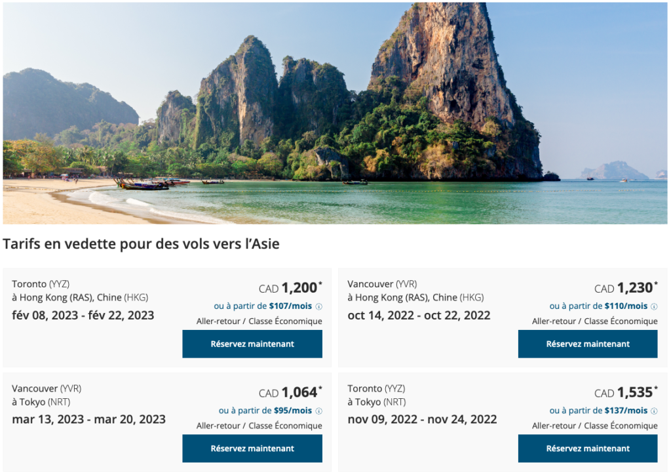Book the Toronto to Hong Kong flight
Viewport: 671px width, 473px height.
pos(252,344)
